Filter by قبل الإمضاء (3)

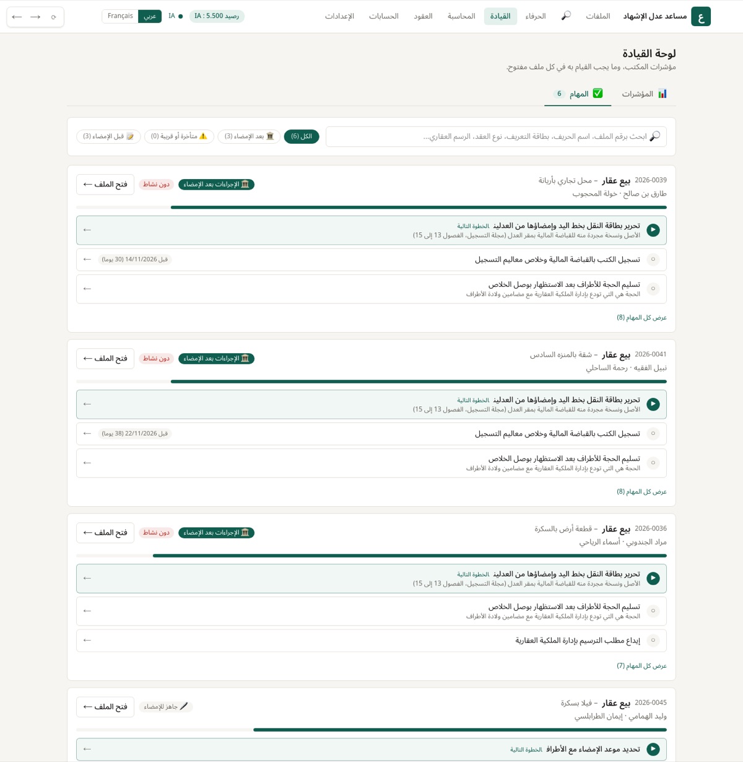[108, 136]
